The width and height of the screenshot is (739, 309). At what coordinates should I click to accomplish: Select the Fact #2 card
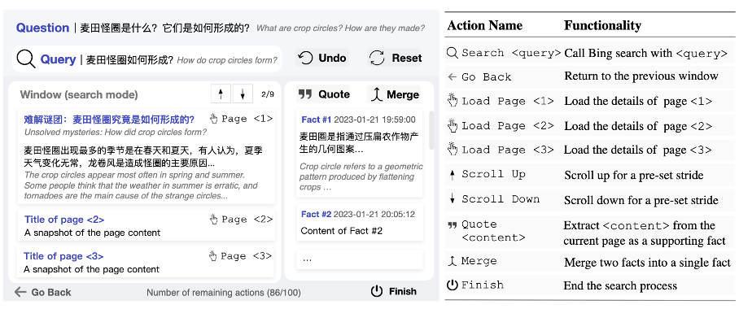[x=360, y=222]
